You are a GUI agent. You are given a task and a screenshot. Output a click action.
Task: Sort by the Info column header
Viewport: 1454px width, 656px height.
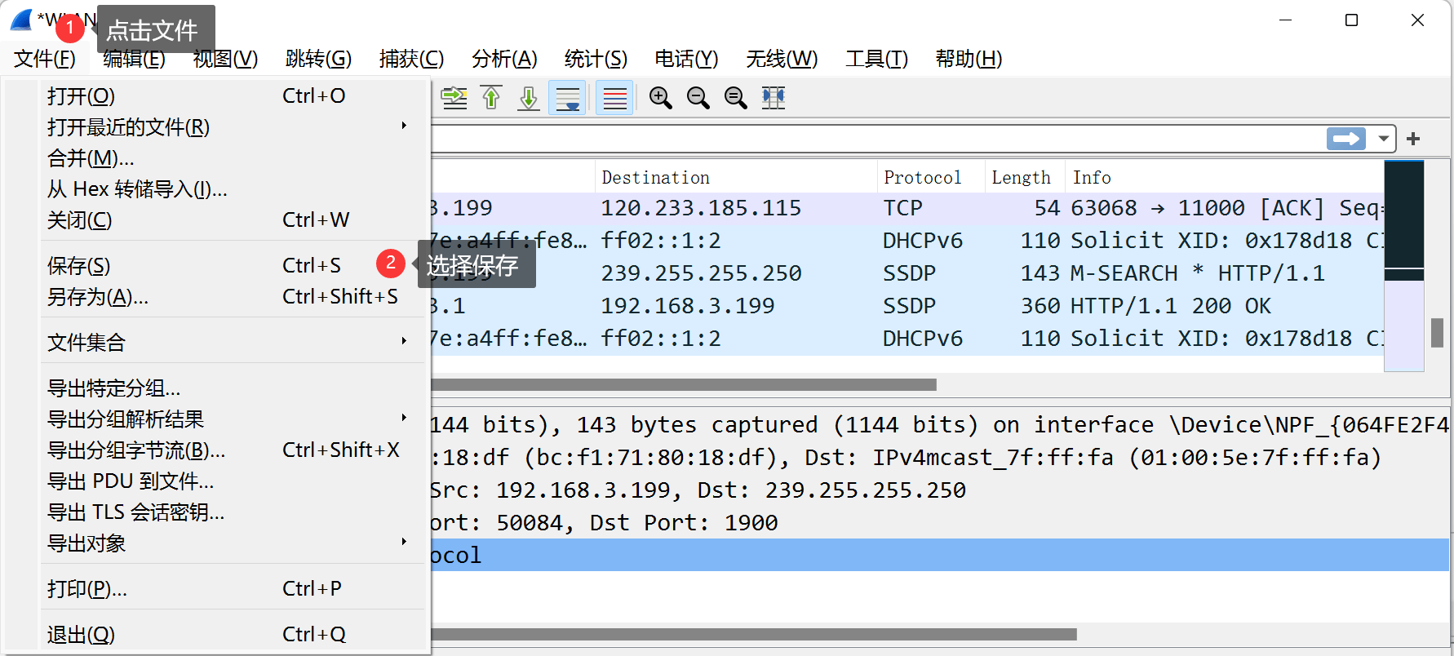coord(1225,178)
